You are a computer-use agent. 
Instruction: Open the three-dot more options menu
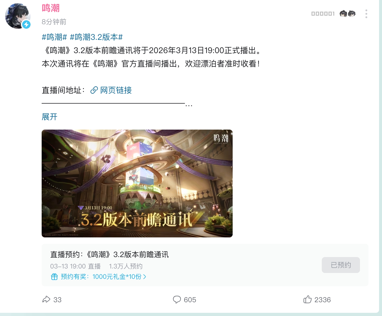point(366,14)
